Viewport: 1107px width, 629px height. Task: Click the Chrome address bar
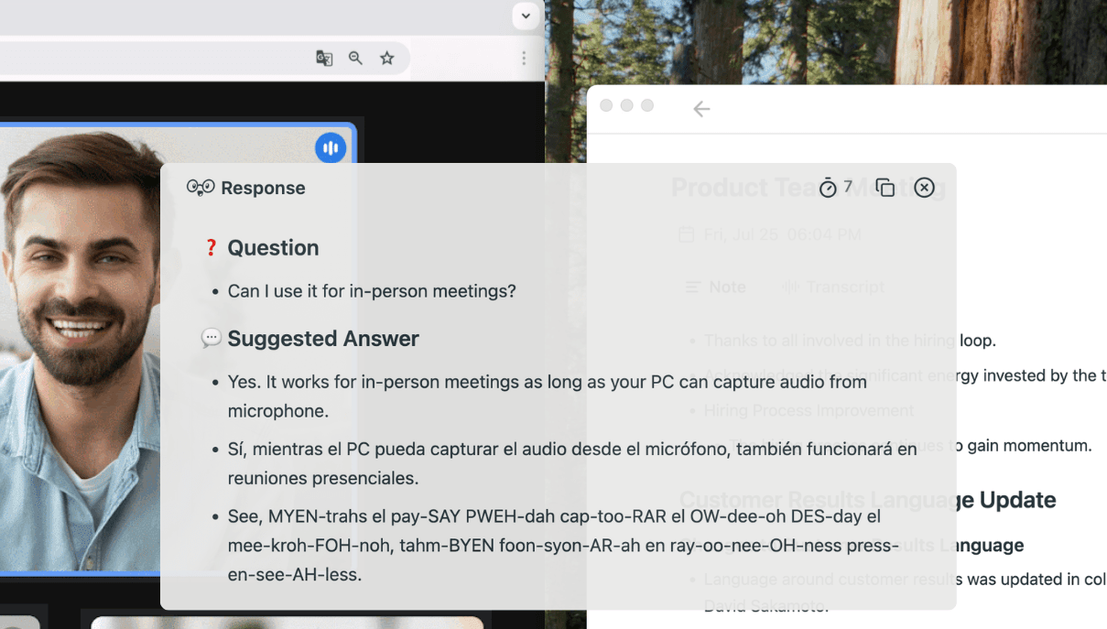(205, 59)
